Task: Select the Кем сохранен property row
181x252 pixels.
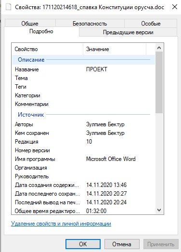Action: (x=83, y=133)
